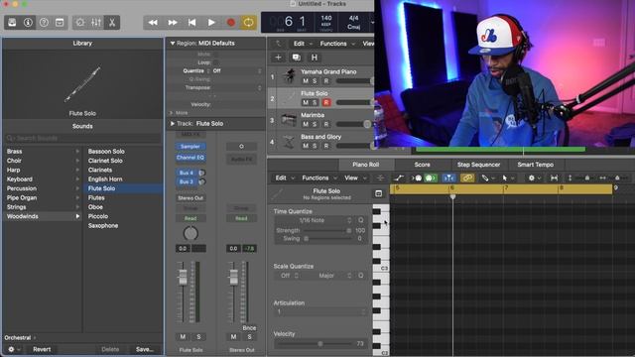This screenshot has width=635, height=357.
Task: Open the Channel EQ plug-in slot
Action: [190, 157]
